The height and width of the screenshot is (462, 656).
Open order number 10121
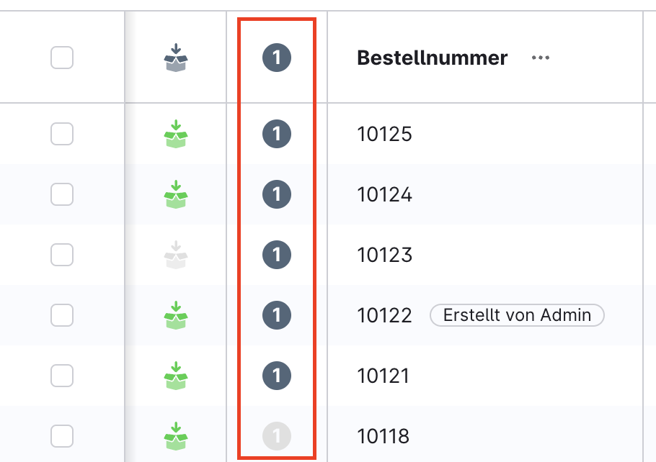(383, 376)
